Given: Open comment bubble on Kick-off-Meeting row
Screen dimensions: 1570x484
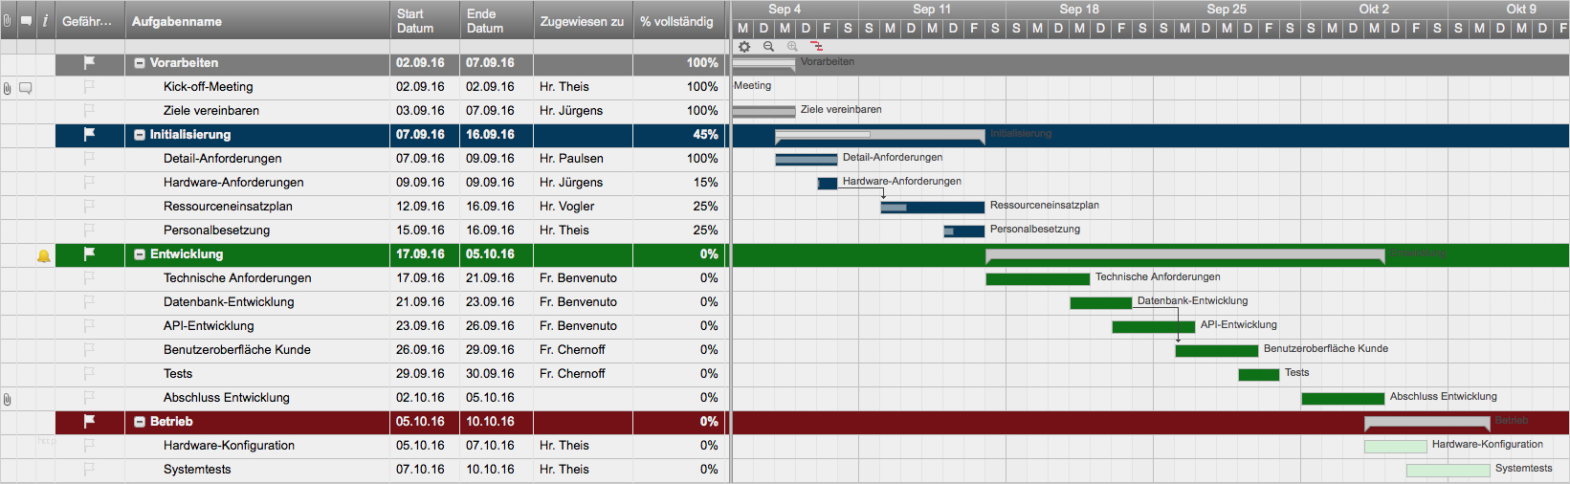Looking at the screenshot, I should click(26, 88).
